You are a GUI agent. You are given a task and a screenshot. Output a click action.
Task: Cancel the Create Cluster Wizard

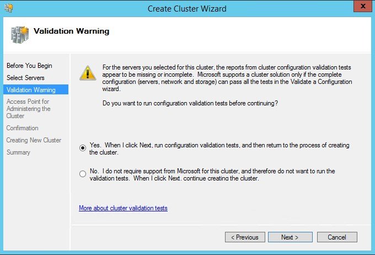[336, 237]
